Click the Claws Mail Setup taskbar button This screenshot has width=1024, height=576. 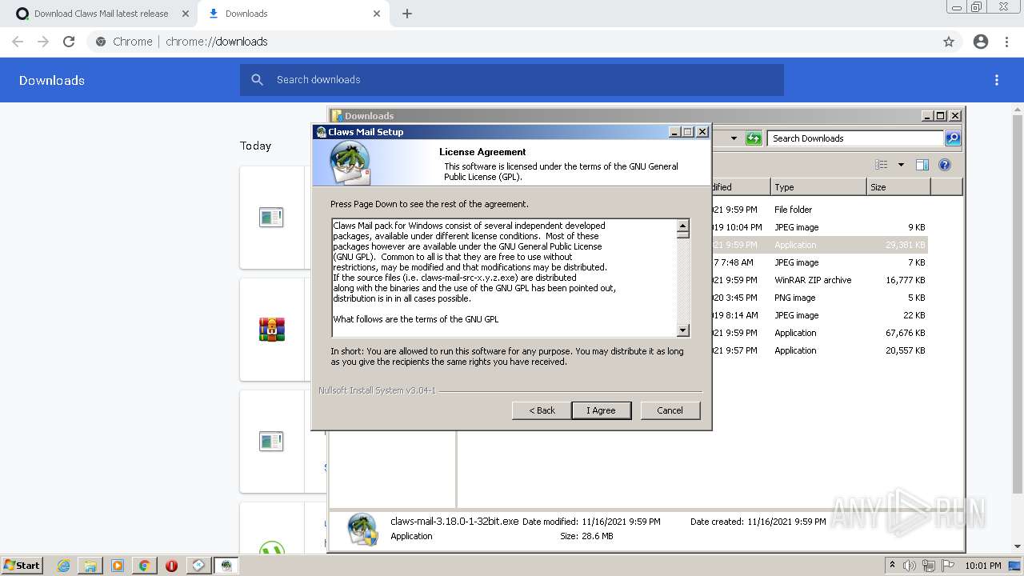point(226,566)
